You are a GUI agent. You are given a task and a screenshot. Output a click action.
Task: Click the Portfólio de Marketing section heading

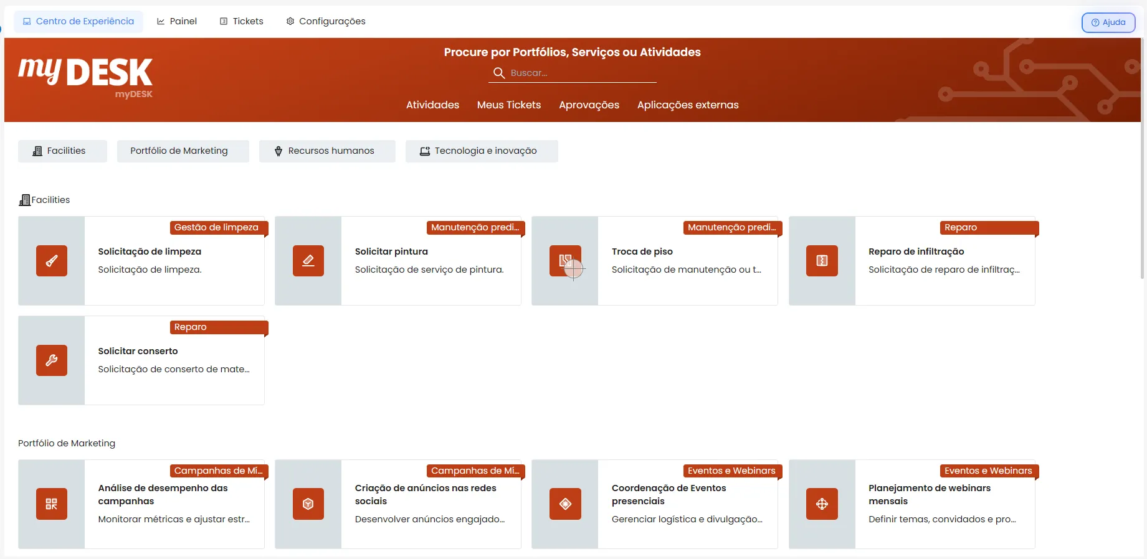[67, 443]
